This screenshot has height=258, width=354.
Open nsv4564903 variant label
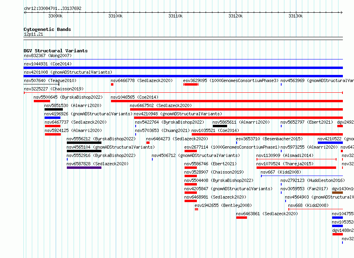(x=319, y=197)
